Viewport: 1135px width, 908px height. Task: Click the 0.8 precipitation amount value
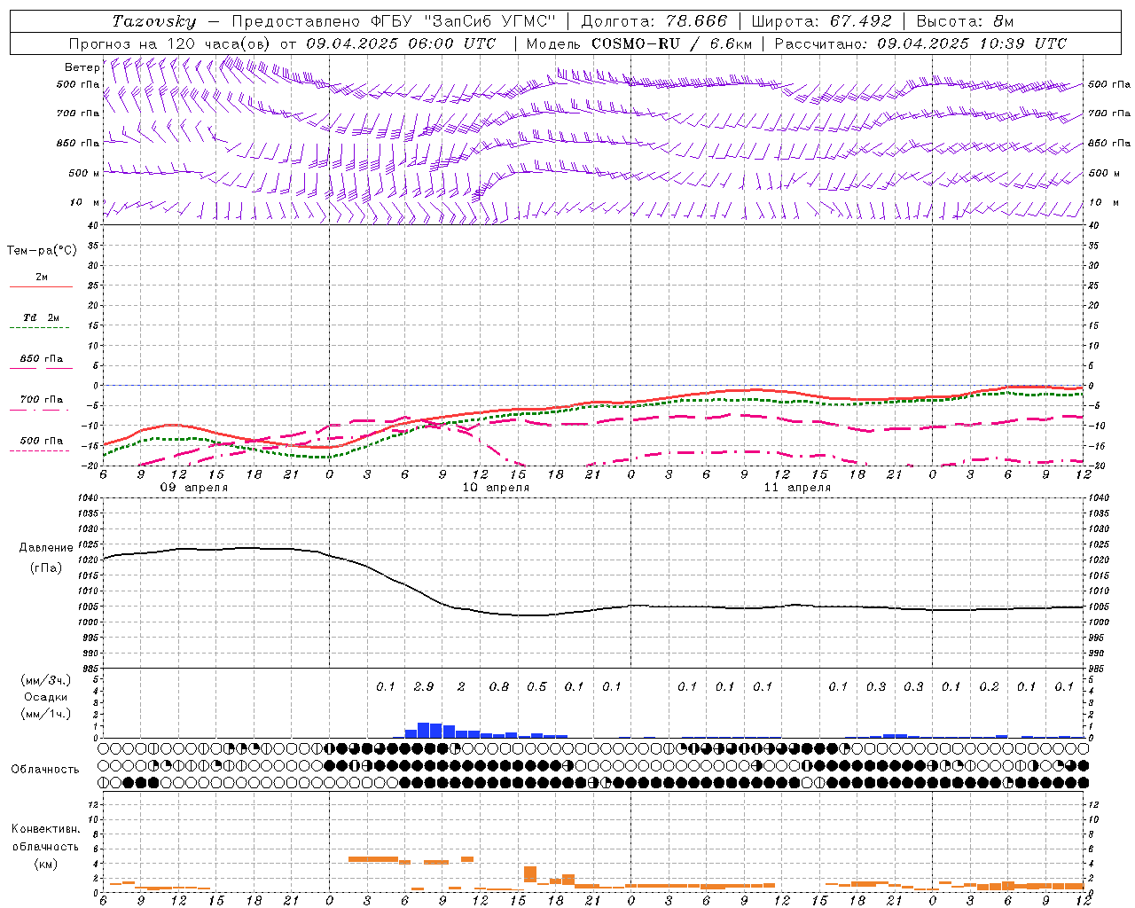click(499, 686)
